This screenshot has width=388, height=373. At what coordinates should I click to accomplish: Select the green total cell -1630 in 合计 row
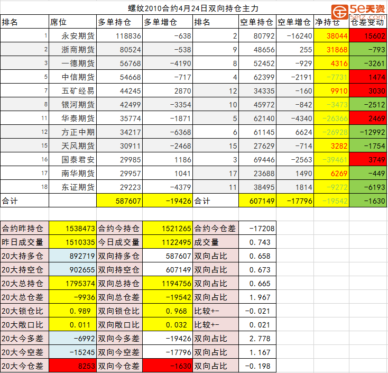pyautogui.click(x=368, y=201)
